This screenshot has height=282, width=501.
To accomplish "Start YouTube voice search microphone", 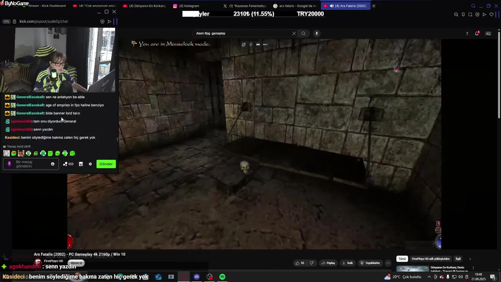I will (x=317, y=33).
